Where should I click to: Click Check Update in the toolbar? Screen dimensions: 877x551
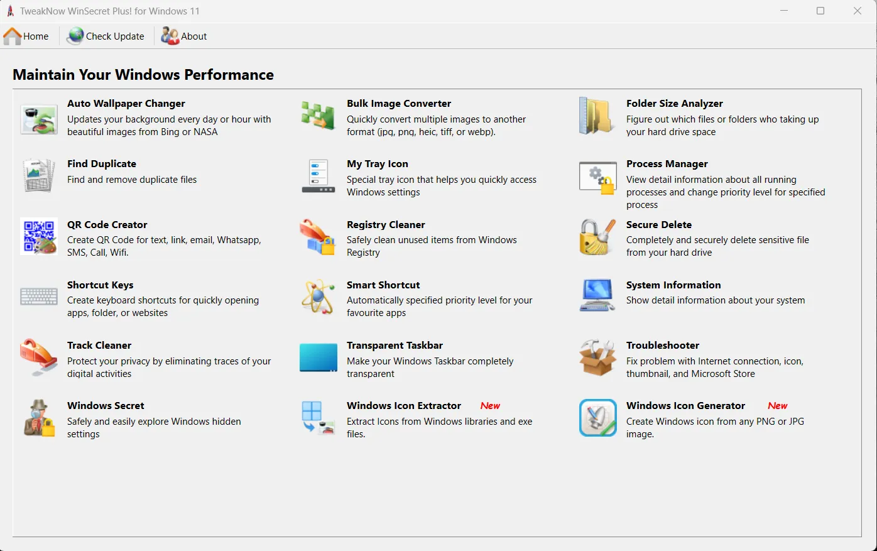tap(106, 36)
